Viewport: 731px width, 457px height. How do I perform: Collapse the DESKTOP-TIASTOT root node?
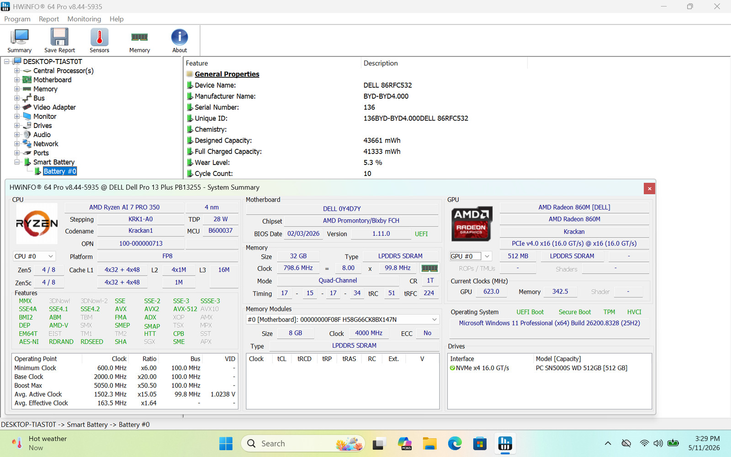tap(7, 62)
